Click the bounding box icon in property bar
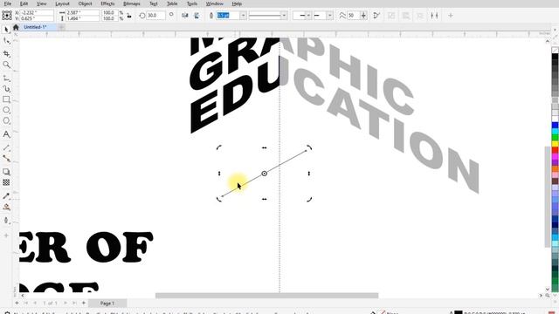Image resolution: width=559 pixels, height=314 pixels. (434, 16)
